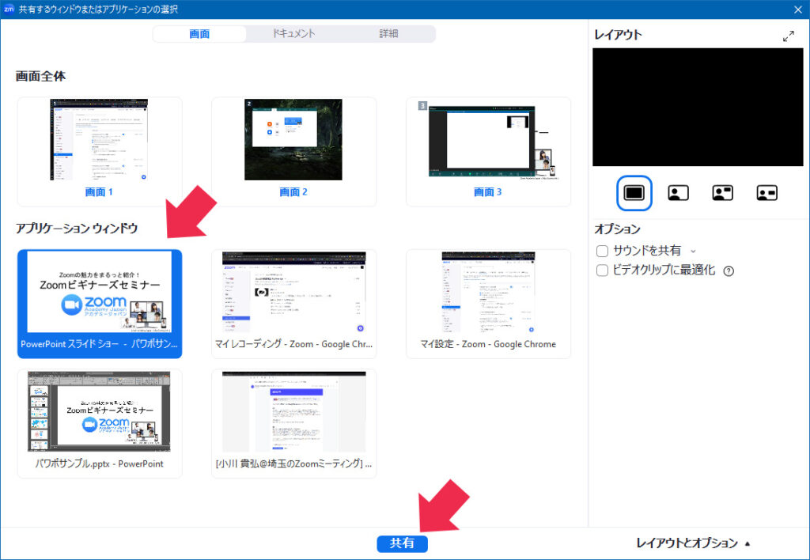Viewport: 810px width, 560px height.
Task: Click the Zoom logo in the title bar
Action: 9,9
